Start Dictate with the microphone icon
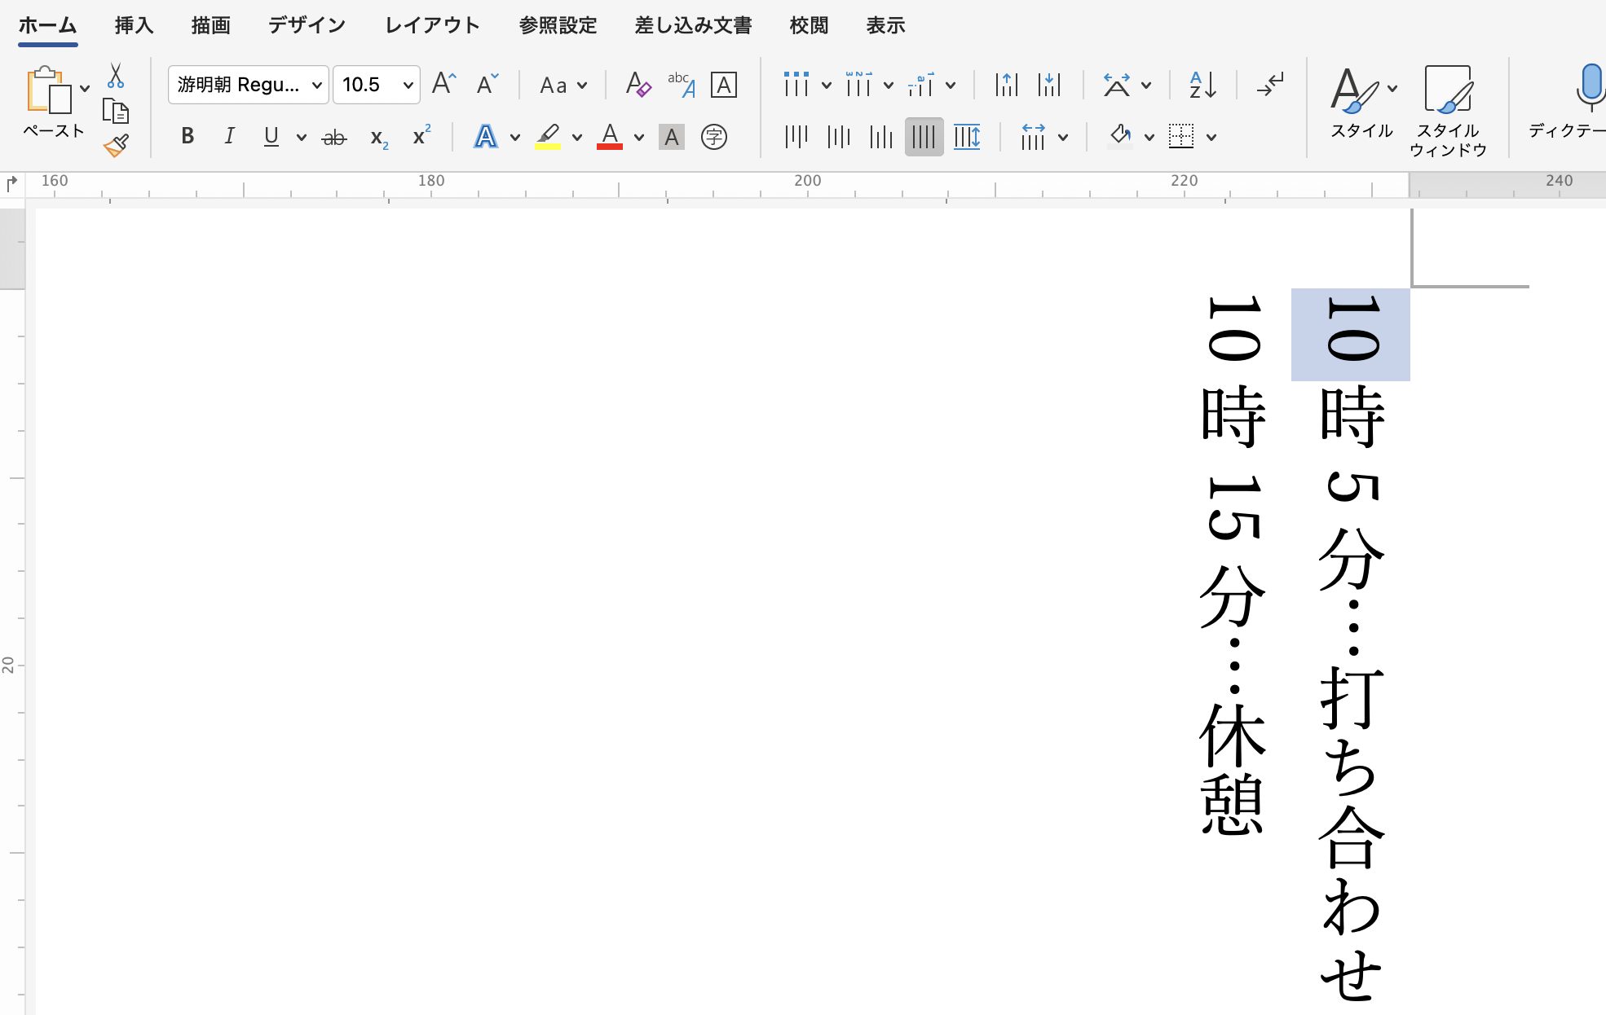1606x1015 pixels. coord(1590,88)
